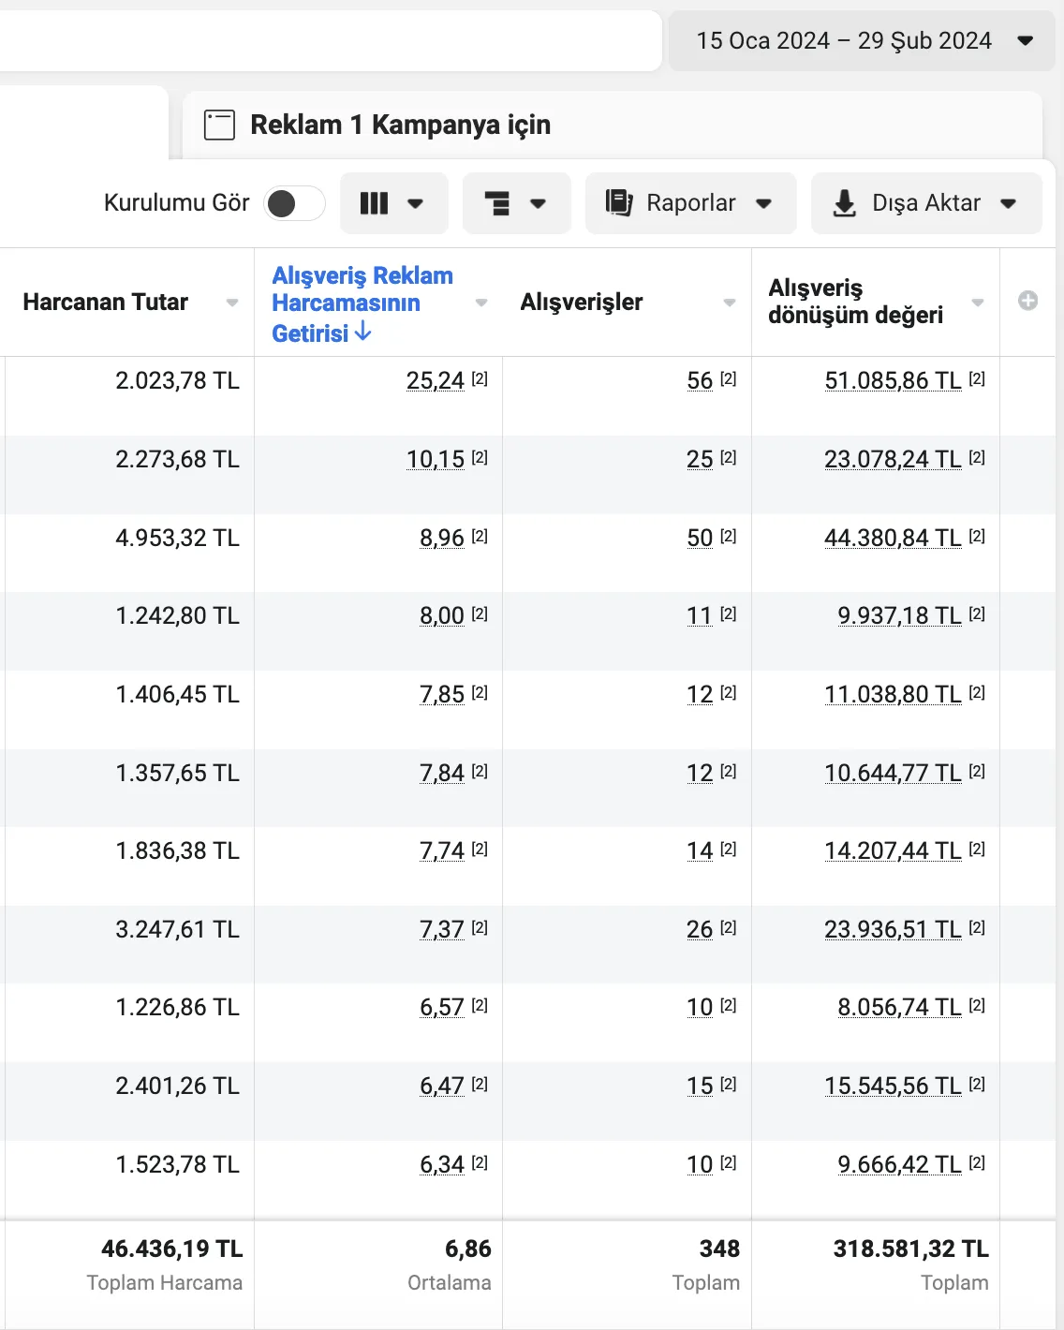This screenshot has height=1330, width=1064.
Task: Click the plus icon to add column
Action: click(x=1027, y=301)
